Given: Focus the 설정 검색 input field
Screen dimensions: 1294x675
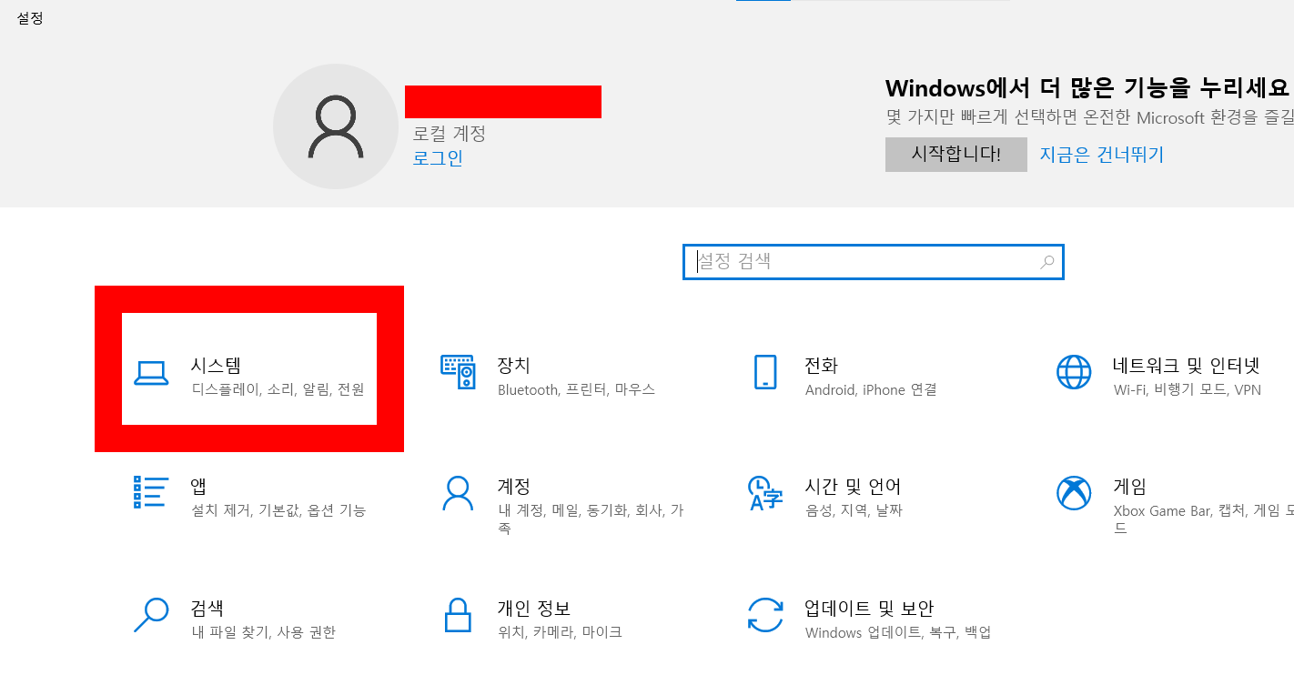Looking at the screenshot, I should click(x=873, y=262).
